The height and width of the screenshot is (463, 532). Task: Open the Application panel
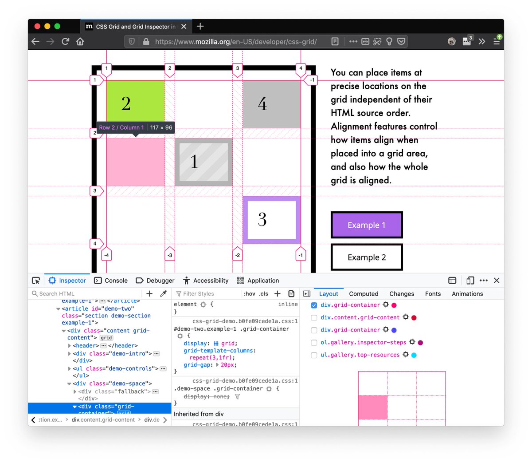coord(258,281)
